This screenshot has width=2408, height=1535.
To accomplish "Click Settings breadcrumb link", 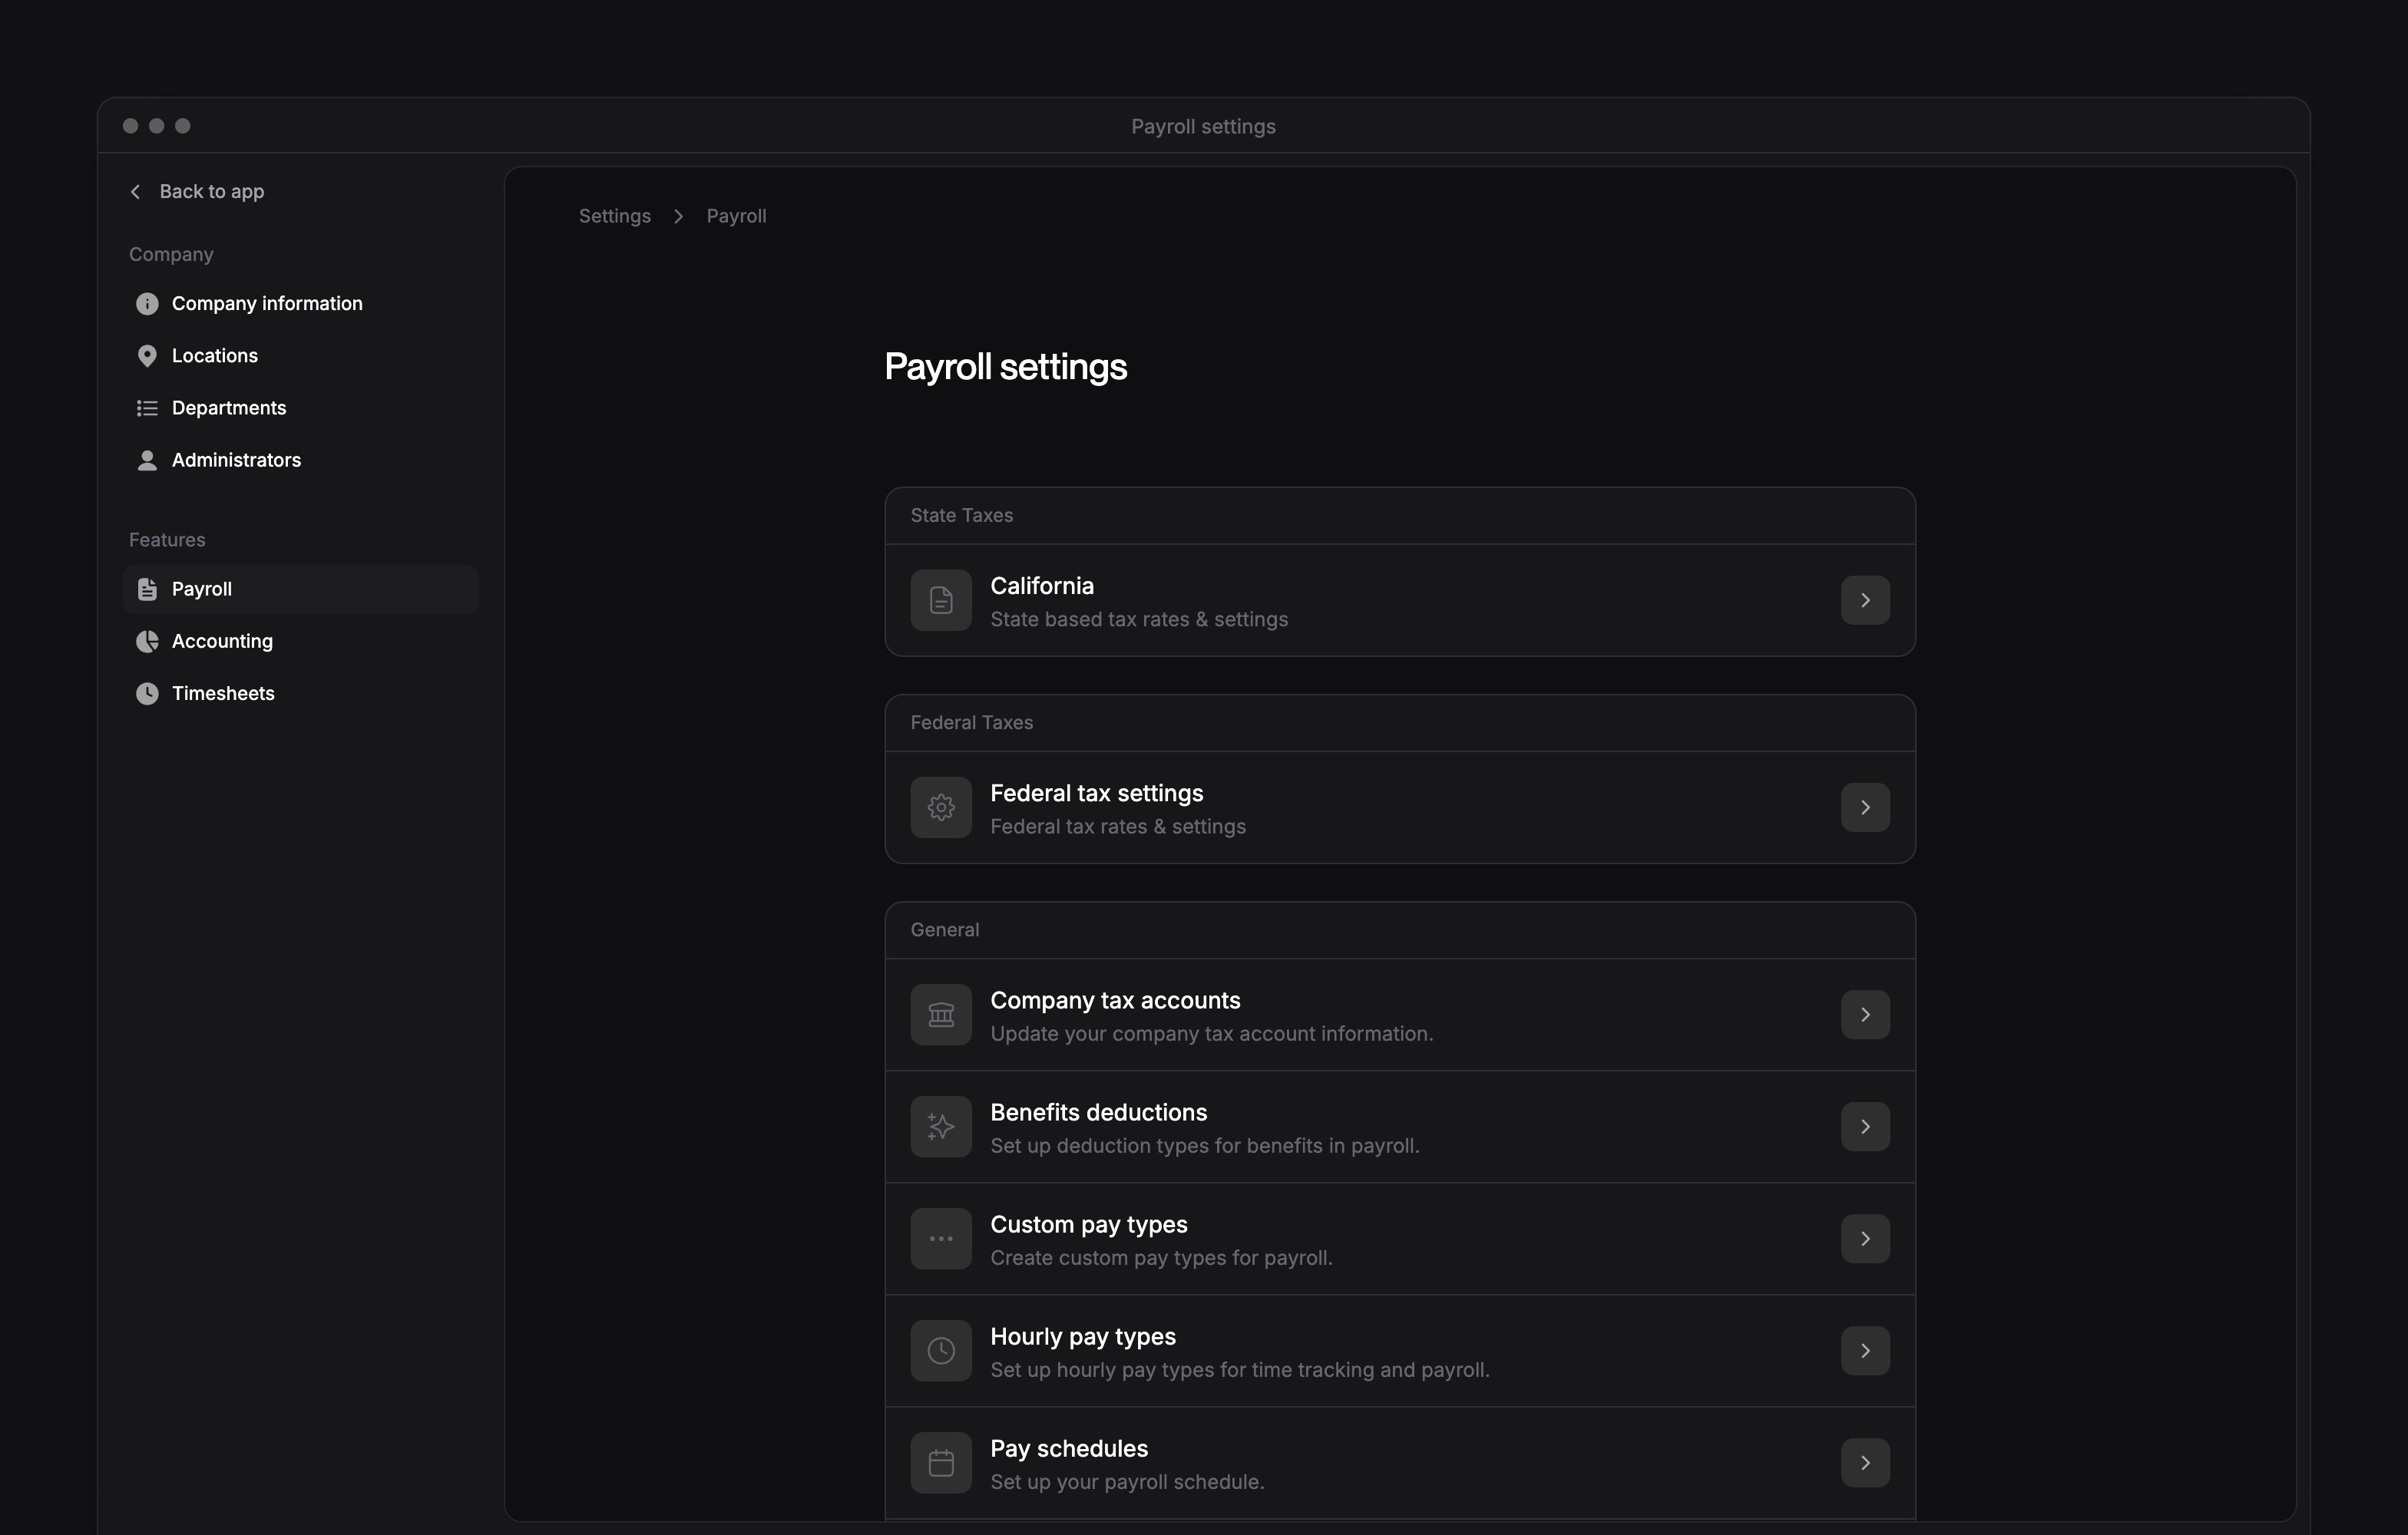I will (614, 216).
